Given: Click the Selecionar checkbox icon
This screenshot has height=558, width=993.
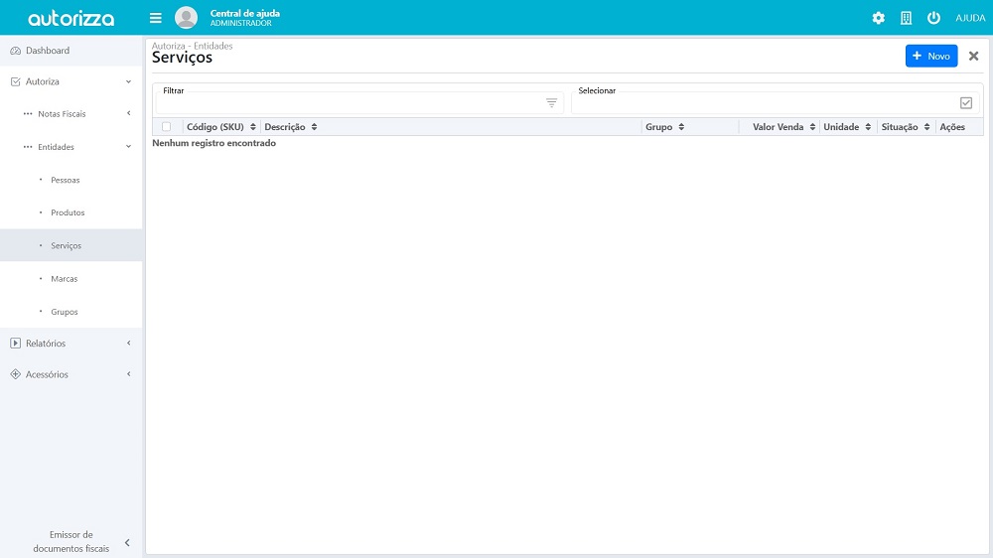Looking at the screenshot, I should point(966,103).
